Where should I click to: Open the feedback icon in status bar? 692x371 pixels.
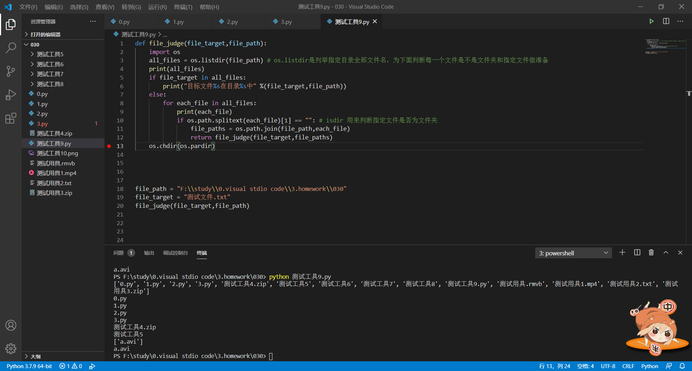click(x=669, y=366)
